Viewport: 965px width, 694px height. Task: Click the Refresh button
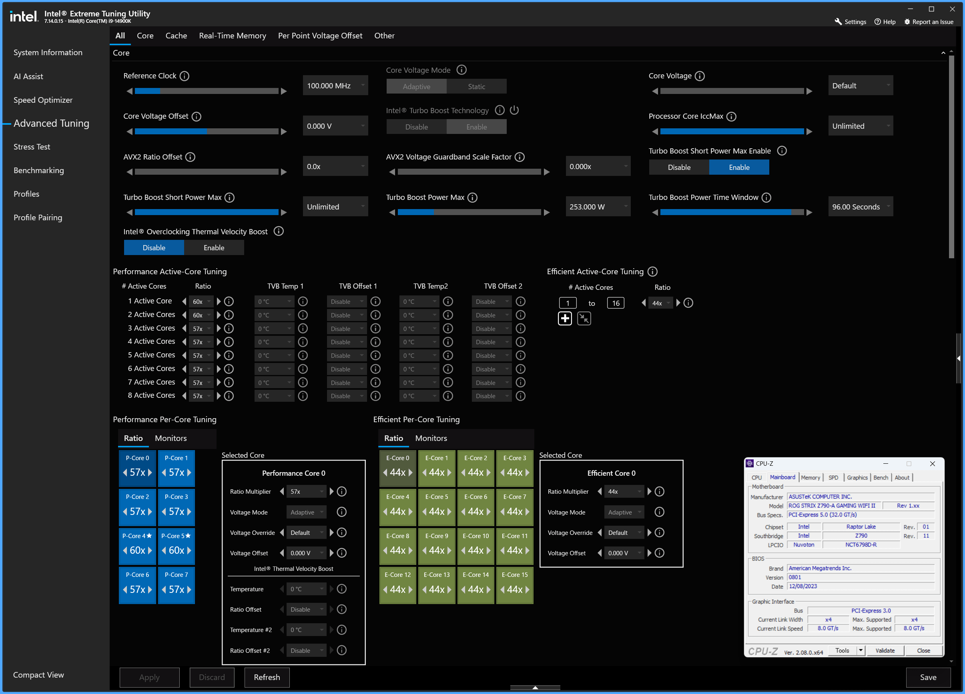[267, 677]
